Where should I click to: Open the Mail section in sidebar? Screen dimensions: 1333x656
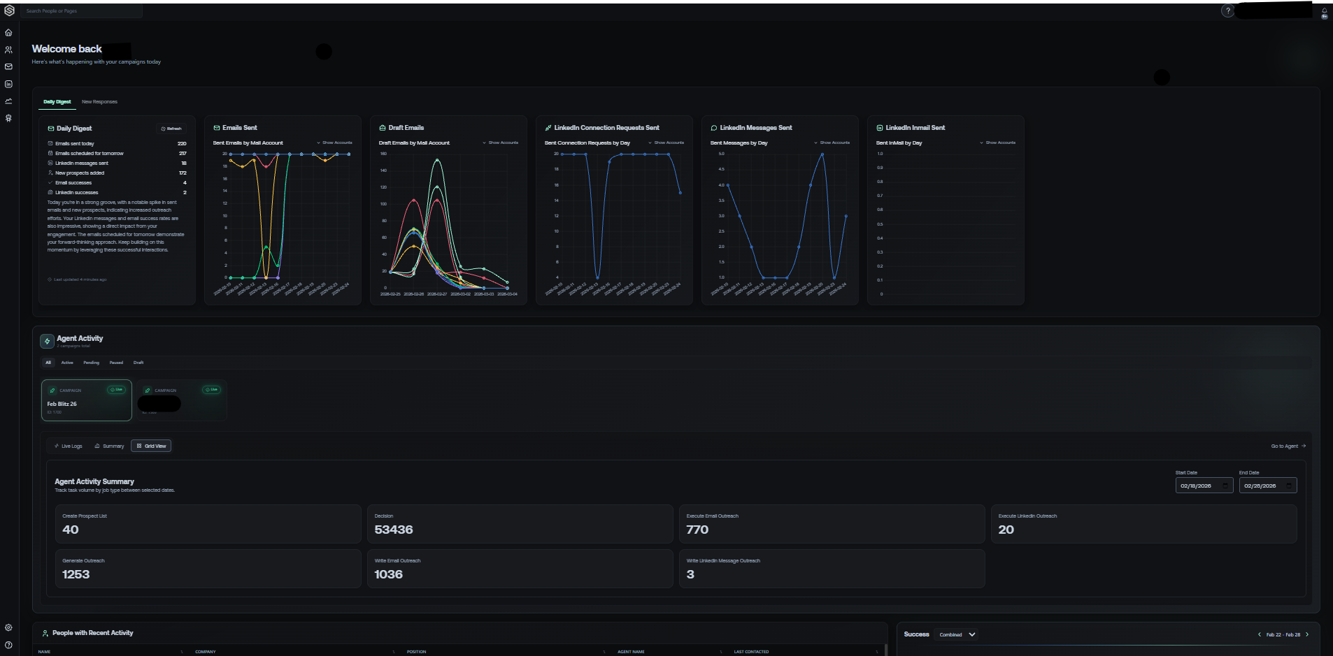click(8, 67)
